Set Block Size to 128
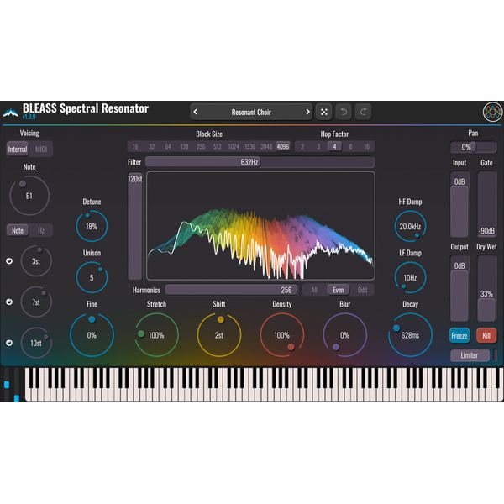The image size is (504, 504). click(184, 146)
